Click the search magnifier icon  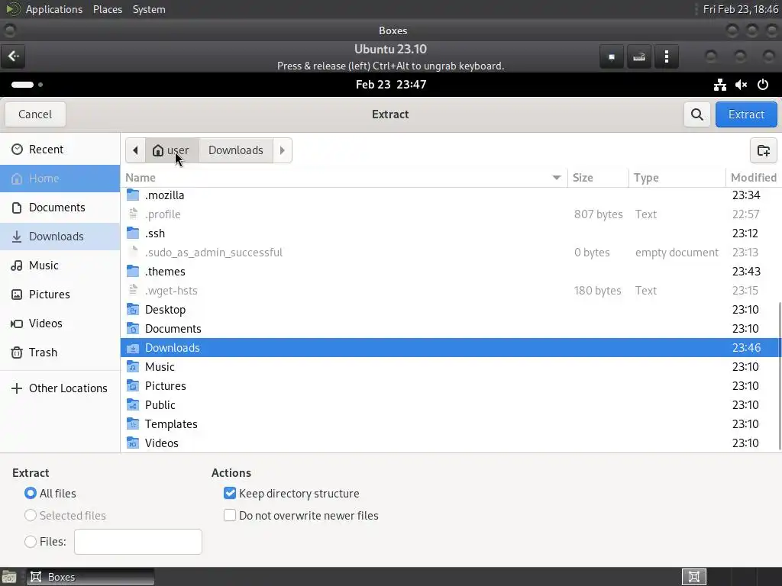tap(696, 114)
